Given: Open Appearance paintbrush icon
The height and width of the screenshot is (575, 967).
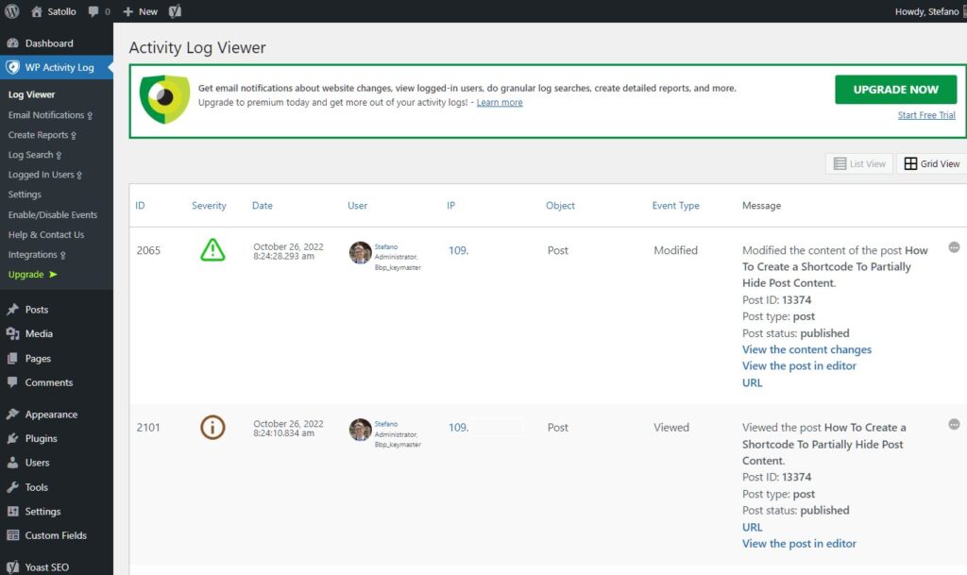Looking at the screenshot, I should pos(12,414).
